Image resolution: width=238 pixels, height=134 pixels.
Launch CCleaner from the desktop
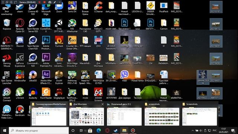(98, 7)
